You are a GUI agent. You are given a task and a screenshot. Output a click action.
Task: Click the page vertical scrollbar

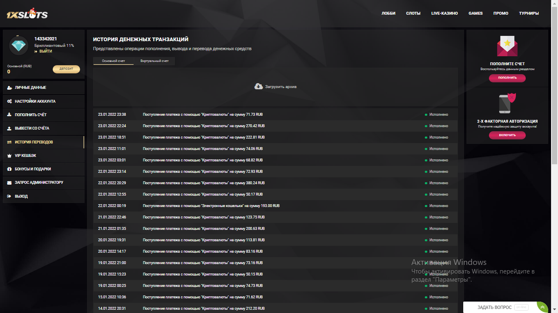coord(554,82)
